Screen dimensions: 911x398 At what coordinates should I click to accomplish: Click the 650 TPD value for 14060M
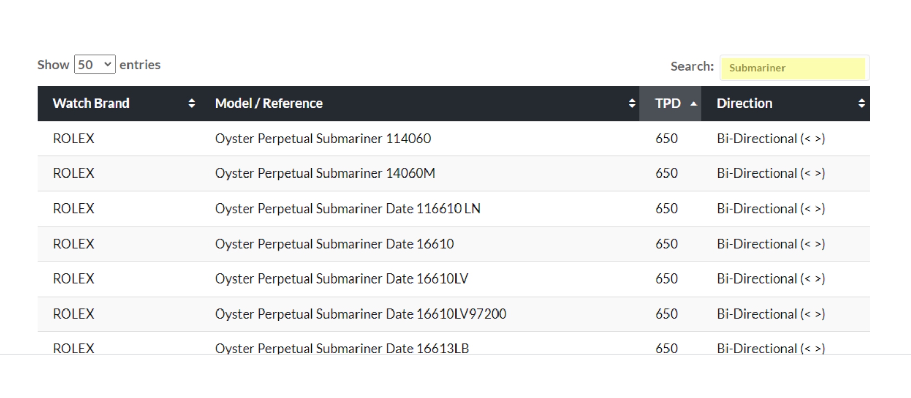666,173
